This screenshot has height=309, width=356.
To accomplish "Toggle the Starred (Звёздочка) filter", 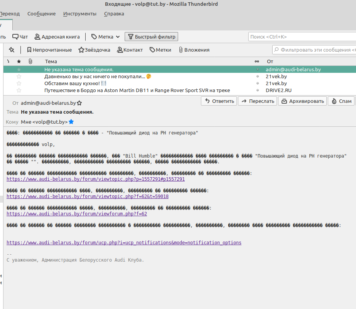I will click(x=94, y=50).
